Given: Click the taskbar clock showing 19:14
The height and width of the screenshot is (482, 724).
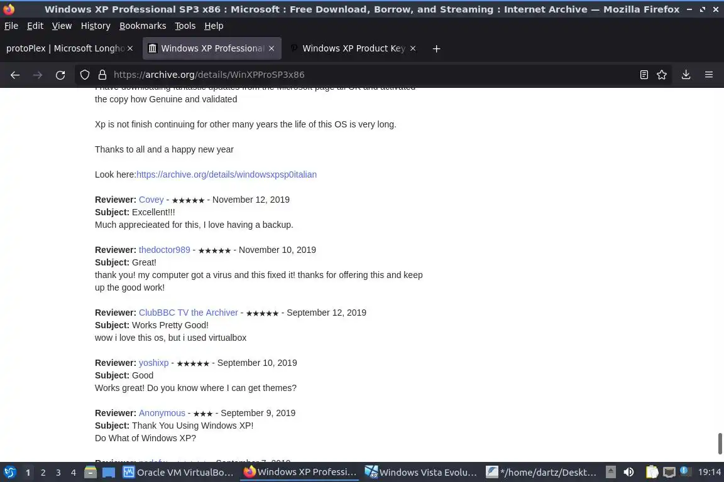Looking at the screenshot, I should 709,473.
